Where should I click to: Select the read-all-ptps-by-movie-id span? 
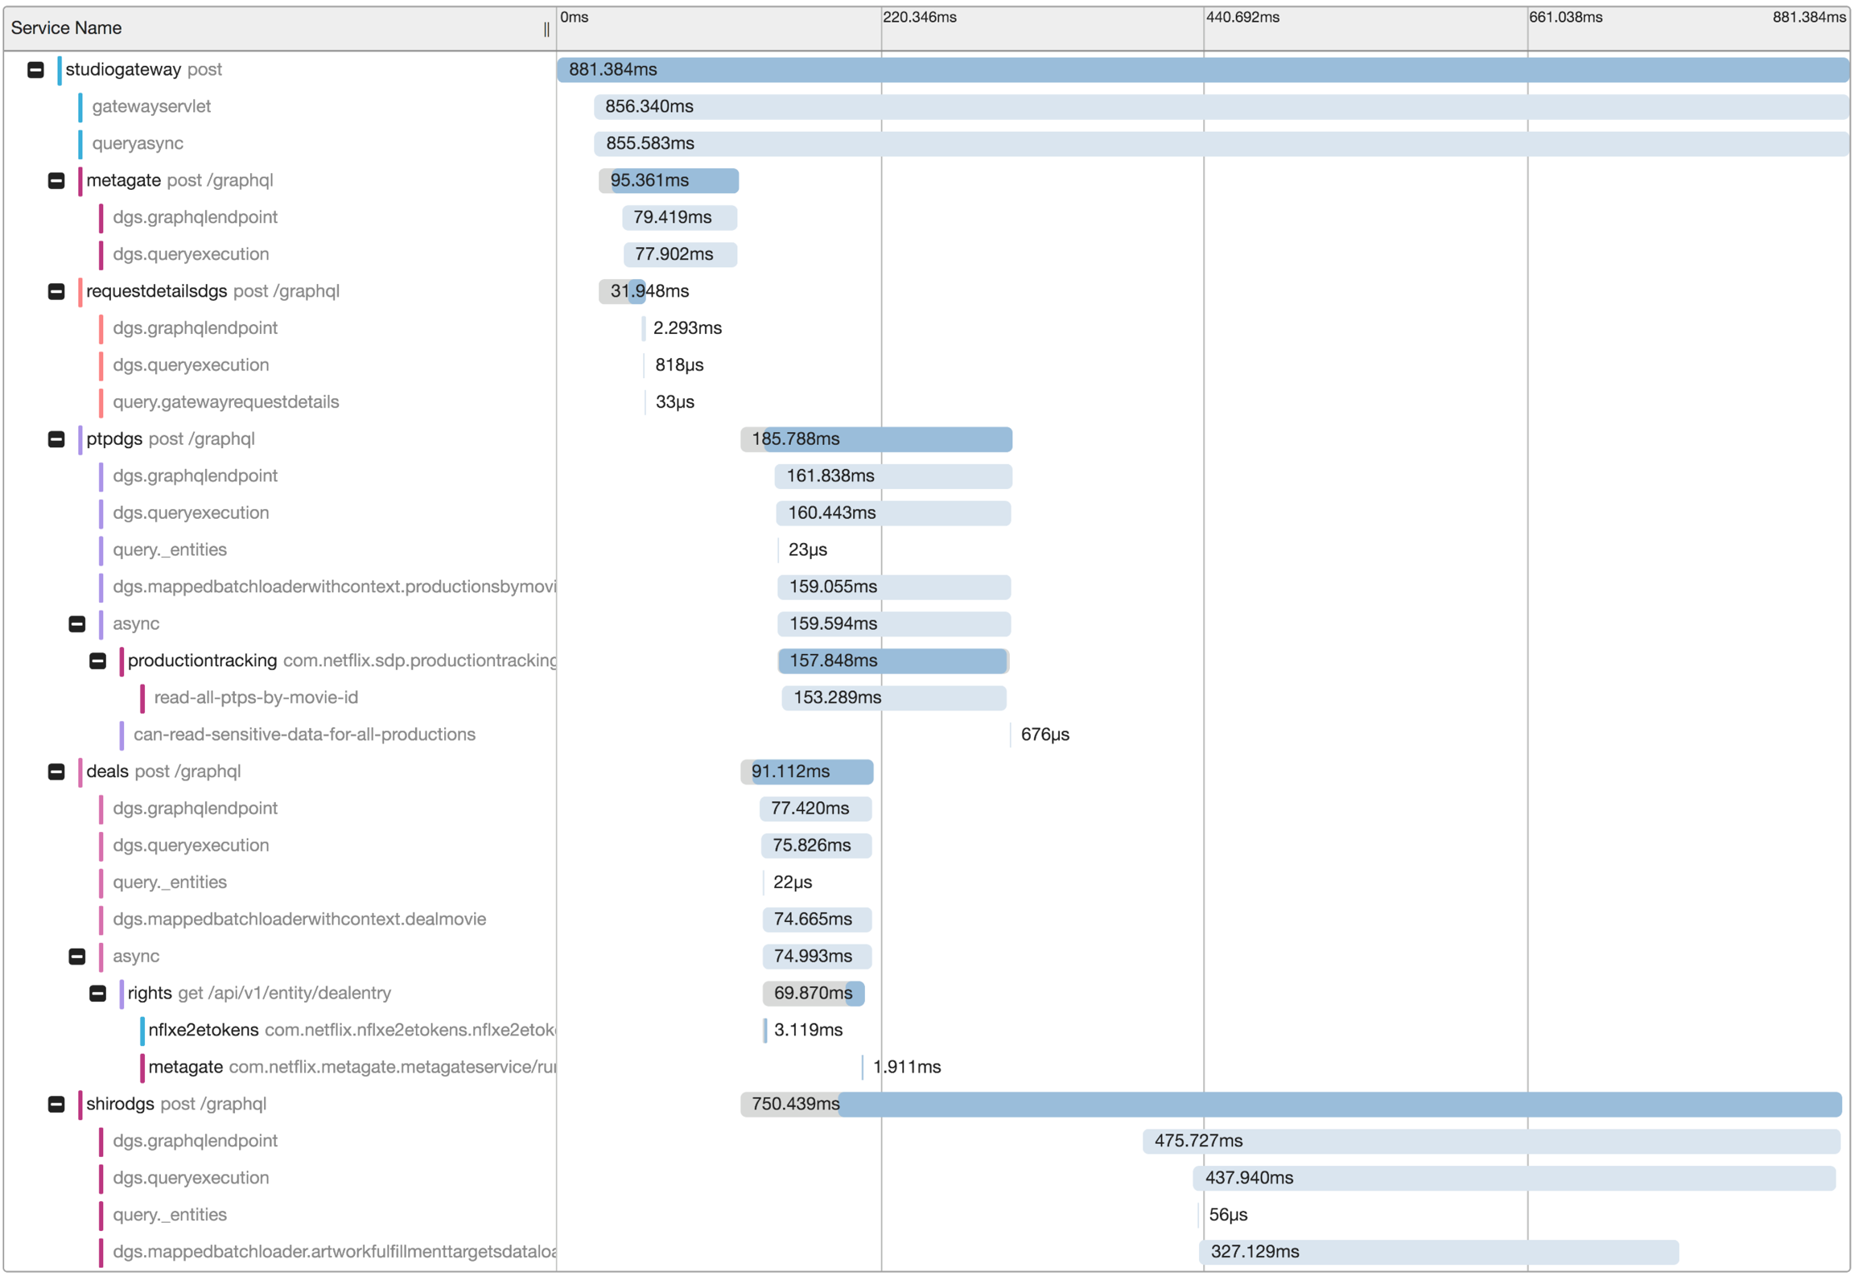[256, 698]
